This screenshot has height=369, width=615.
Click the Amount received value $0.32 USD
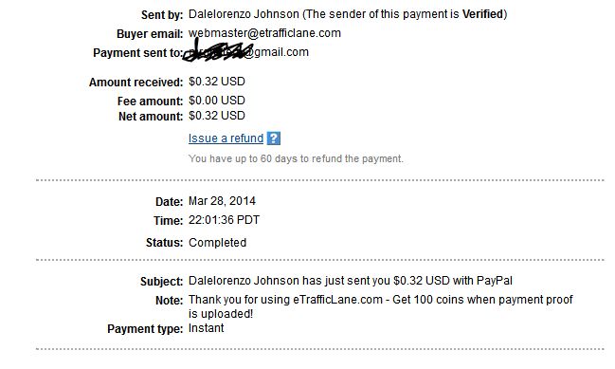[x=217, y=82]
